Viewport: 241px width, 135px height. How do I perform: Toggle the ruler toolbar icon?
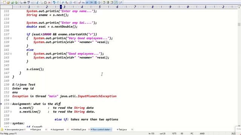point(91,3)
